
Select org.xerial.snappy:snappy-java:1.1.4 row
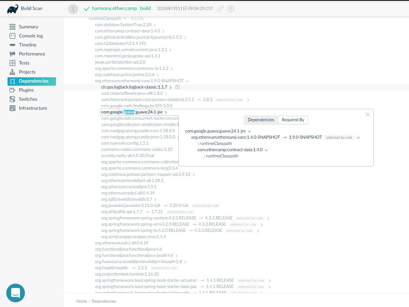[x=134, y=237]
